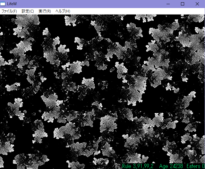
Task: Click the Eaters count value 0
Action: [203, 166]
